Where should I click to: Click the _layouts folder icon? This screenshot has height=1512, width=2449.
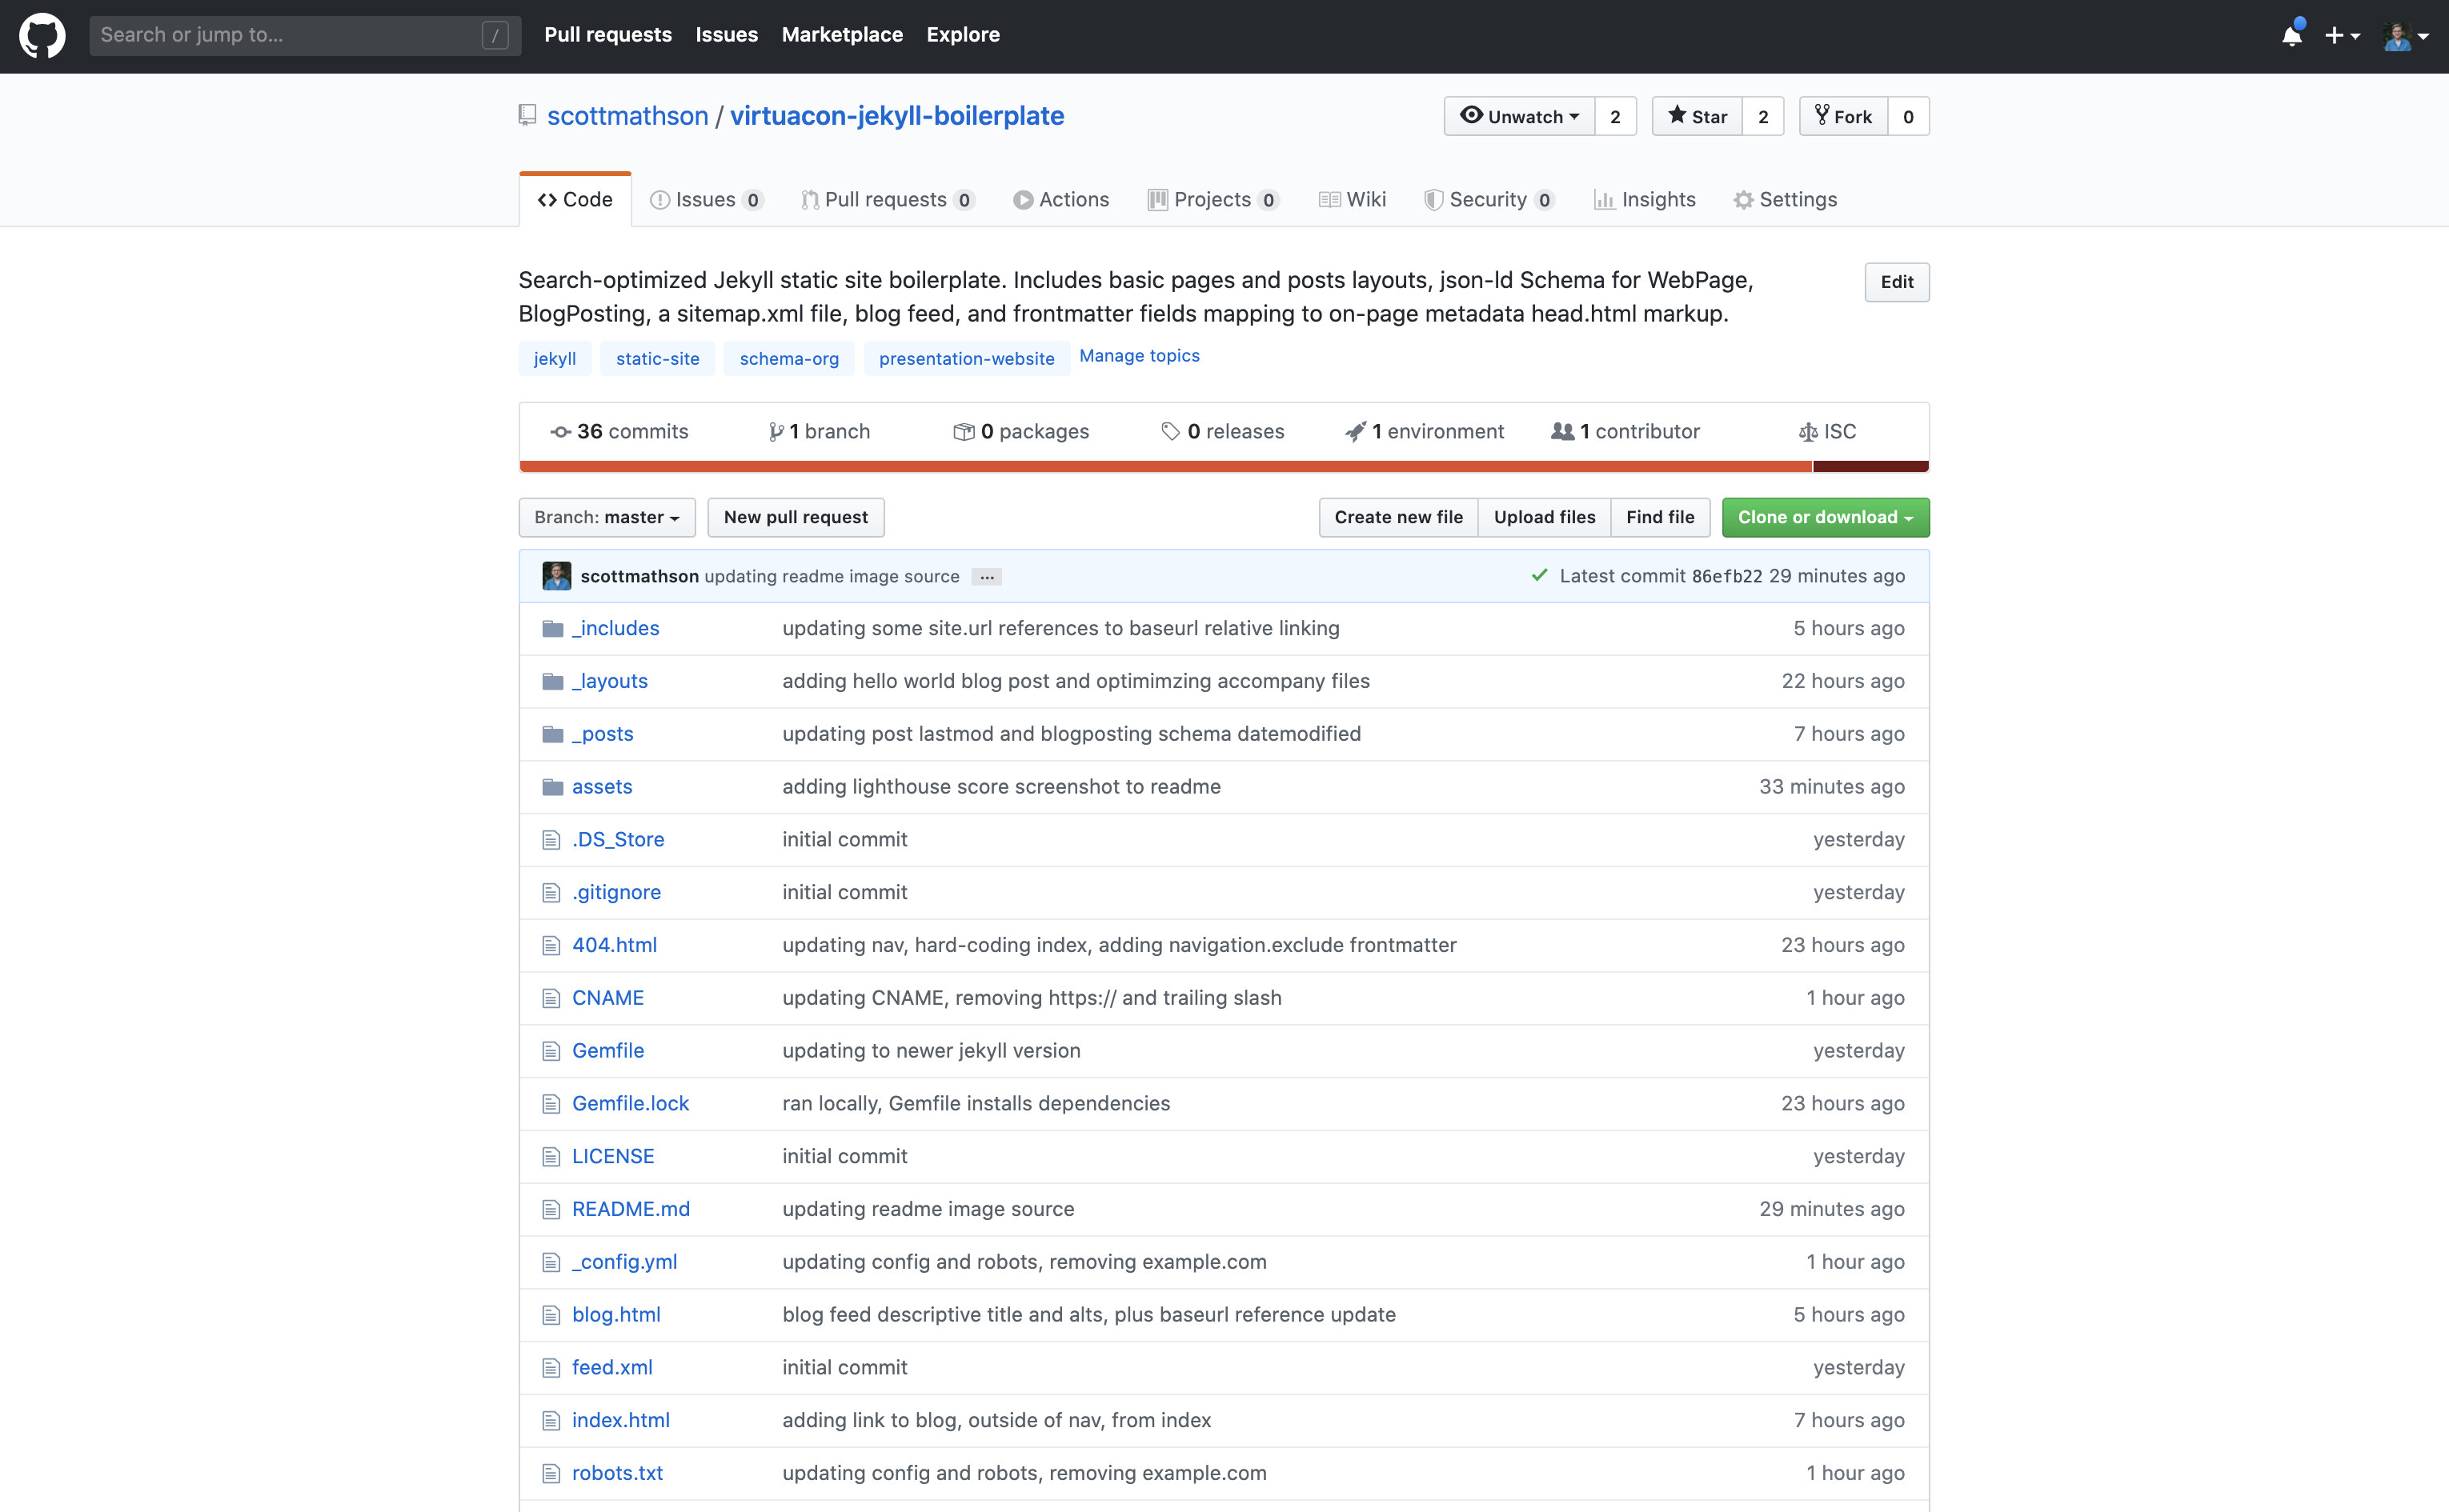(x=552, y=681)
